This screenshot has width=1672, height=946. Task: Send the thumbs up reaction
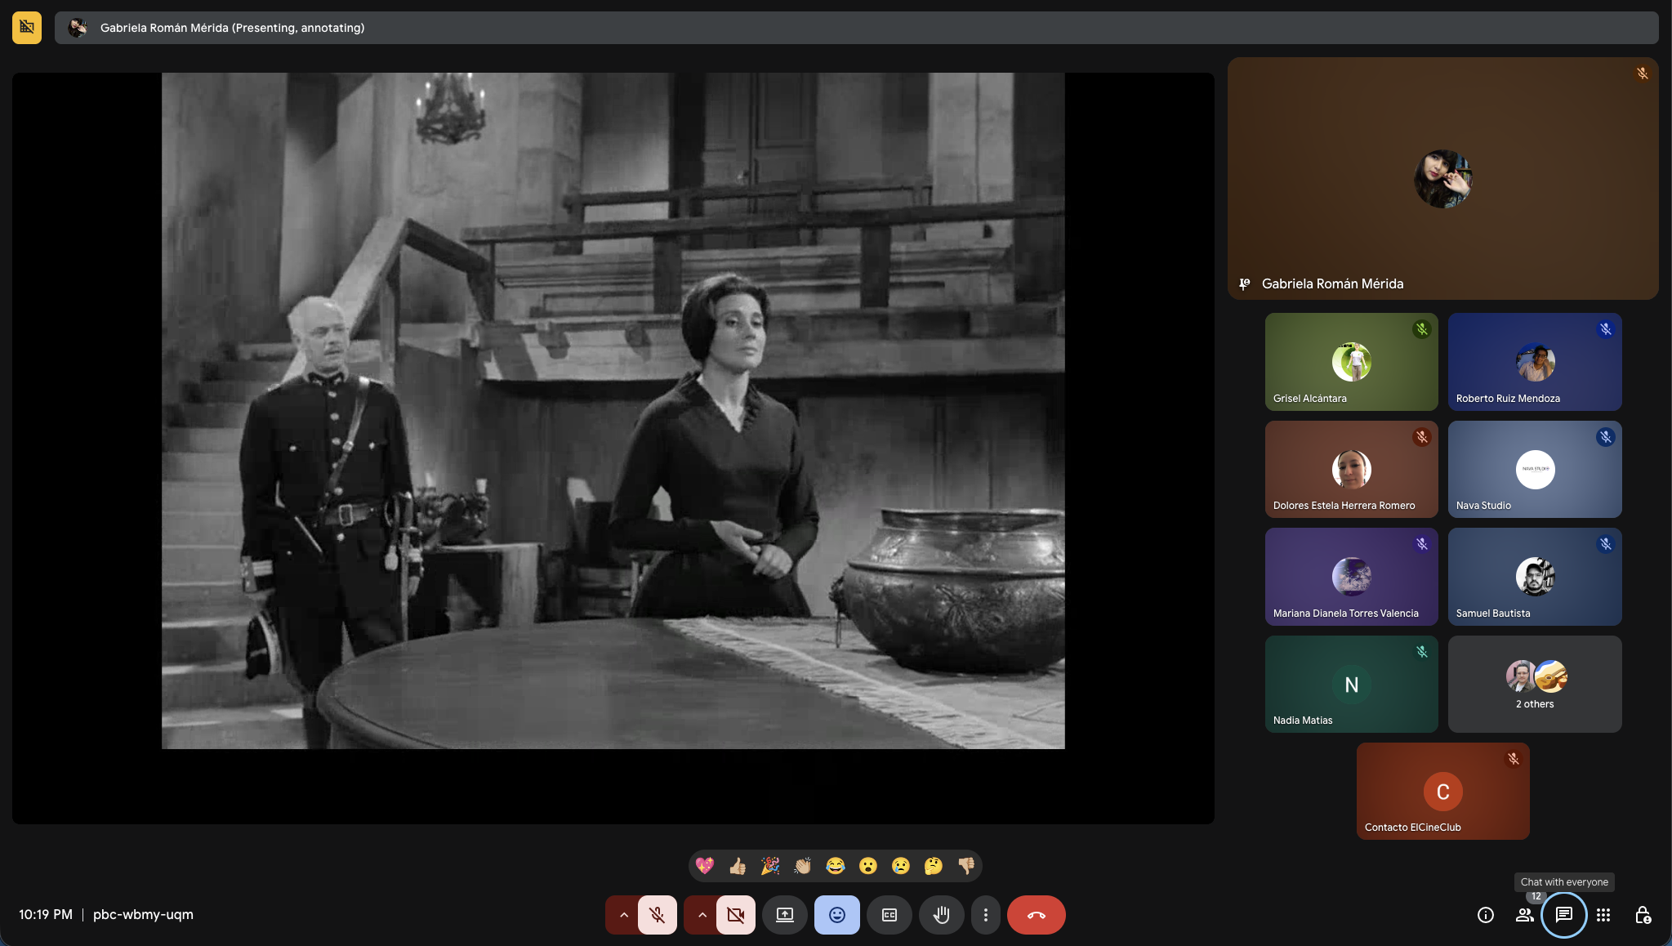tap(738, 866)
